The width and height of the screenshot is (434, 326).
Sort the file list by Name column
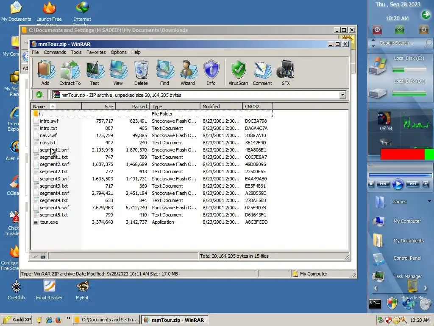[x=56, y=107]
